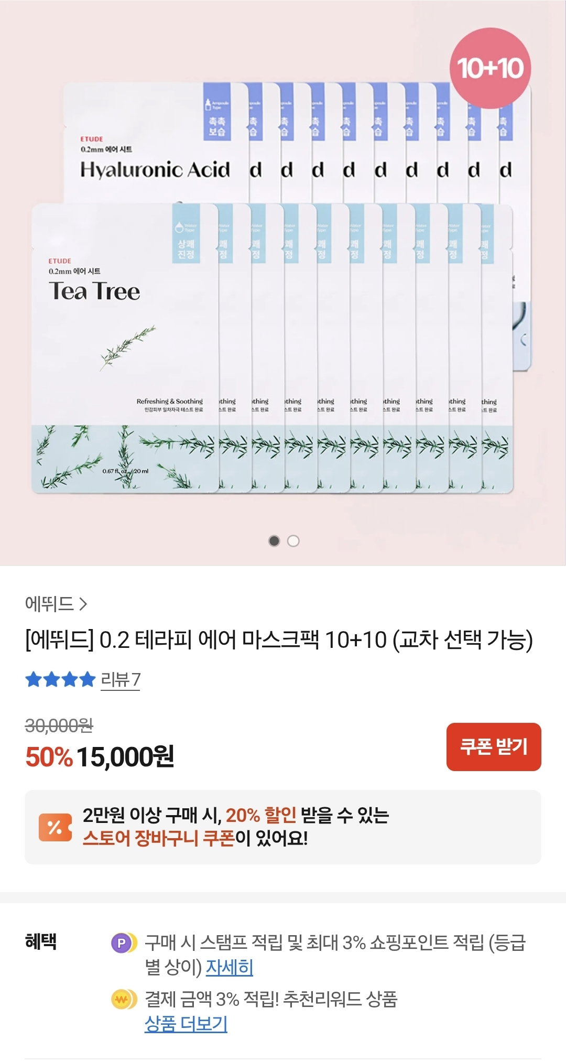Click the 혜택 benefits section label

[x=41, y=941]
